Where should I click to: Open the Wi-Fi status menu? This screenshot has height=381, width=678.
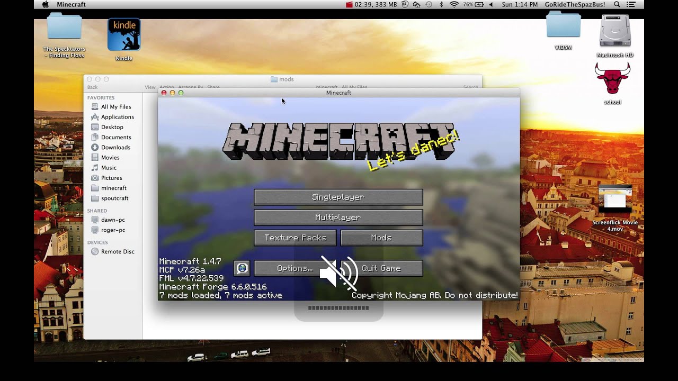click(x=454, y=4)
